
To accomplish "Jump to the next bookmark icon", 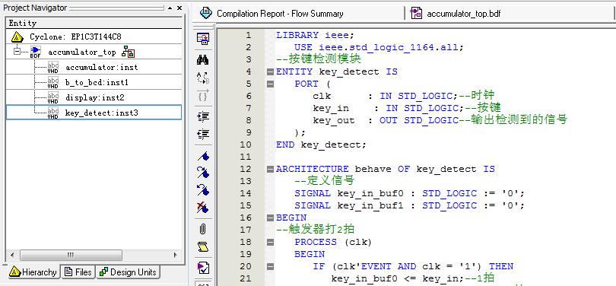I will tap(203, 173).
